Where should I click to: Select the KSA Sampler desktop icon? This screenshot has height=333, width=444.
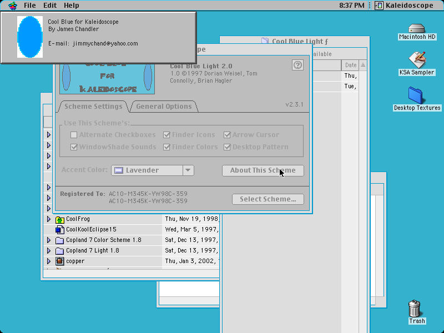pos(417,60)
